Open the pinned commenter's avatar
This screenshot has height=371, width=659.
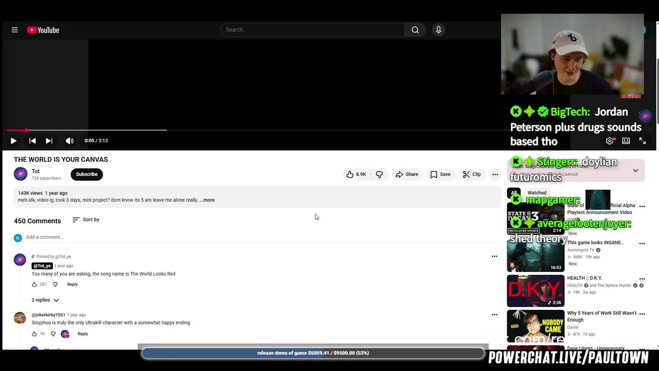click(20, 259)
